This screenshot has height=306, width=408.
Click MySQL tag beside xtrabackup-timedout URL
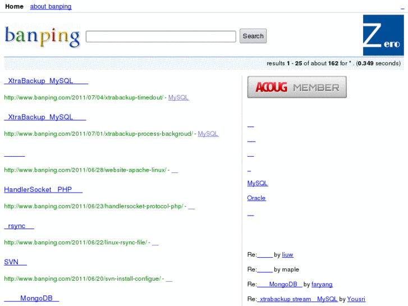[178, 97]
